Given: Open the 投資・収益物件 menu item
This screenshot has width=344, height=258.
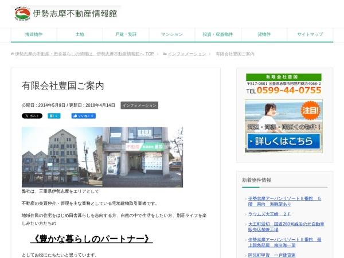Looking at the screenshot, I should click(x=218, y=34).
